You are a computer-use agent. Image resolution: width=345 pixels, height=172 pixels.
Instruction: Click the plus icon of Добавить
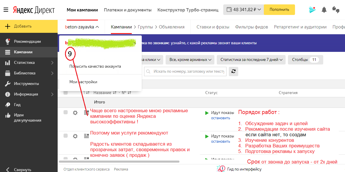tap(8, 26)
